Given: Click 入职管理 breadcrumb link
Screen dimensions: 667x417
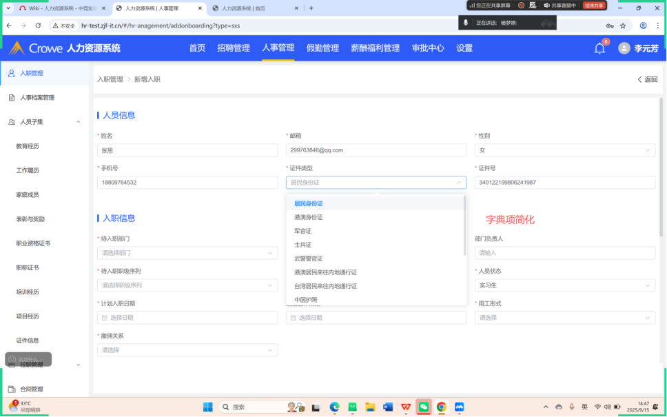Looking at the screenshot, I should 110,79.
